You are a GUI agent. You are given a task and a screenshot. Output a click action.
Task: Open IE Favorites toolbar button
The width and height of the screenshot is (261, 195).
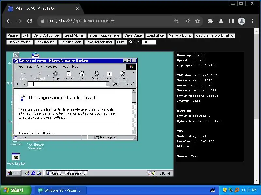pyautogui.click(x=109, y=75)
